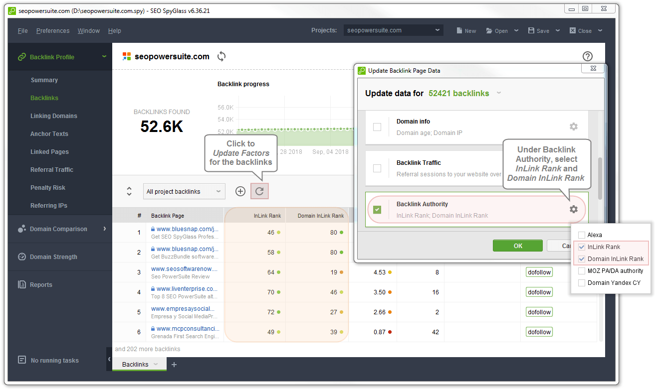Open Domain info gear settings
The image size is (659, 390).
pyautogui.click(x=574, y=127)
